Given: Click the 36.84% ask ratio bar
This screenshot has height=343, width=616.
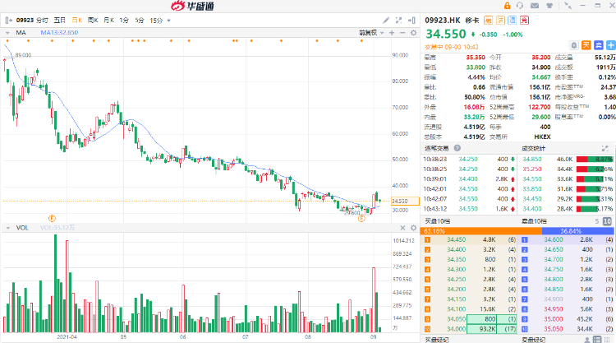Looking at the screenshot, I should tap(578, 231).
